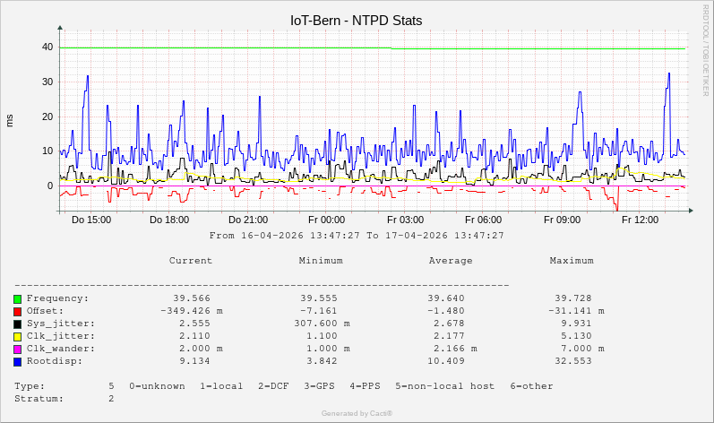Click the Stratum label in the legend

tap(39, 399)
